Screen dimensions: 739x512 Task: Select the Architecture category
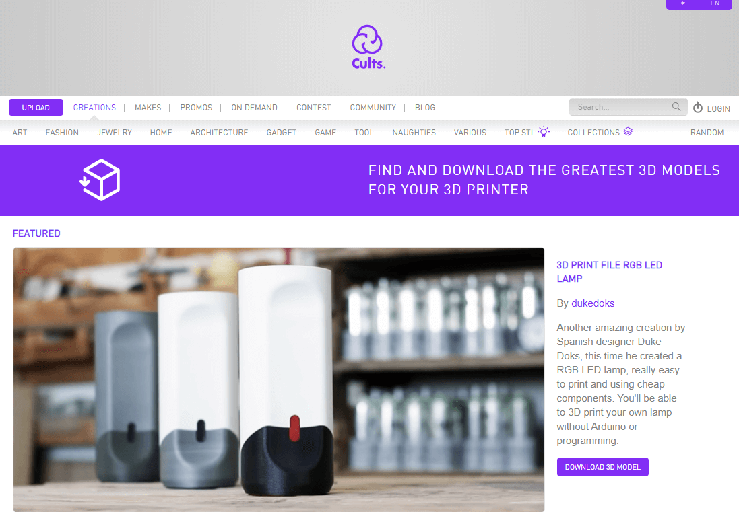pos(219,133)
